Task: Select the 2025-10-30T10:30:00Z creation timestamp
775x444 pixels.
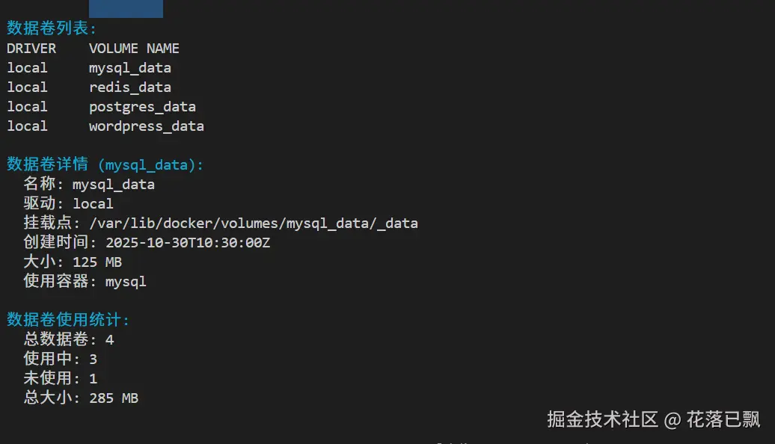Action: [x=188, y=243]
